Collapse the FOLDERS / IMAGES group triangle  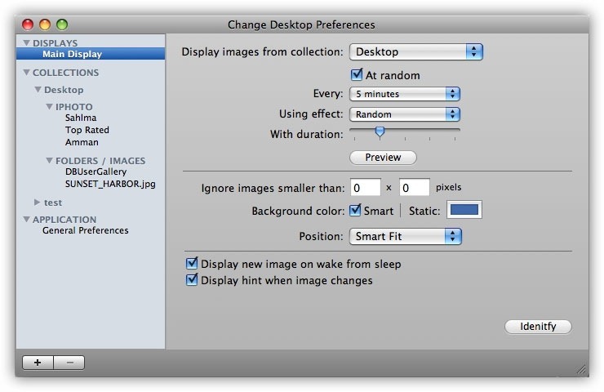49,161
